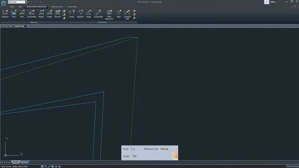Click the Scale 1:1 value
299x168 pixels.
[x=133, y=149]
